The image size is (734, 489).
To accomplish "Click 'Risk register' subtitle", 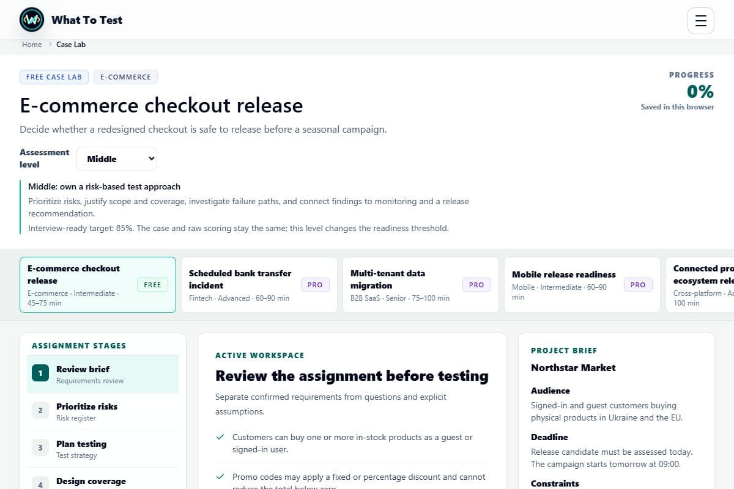I will point(76,418).
